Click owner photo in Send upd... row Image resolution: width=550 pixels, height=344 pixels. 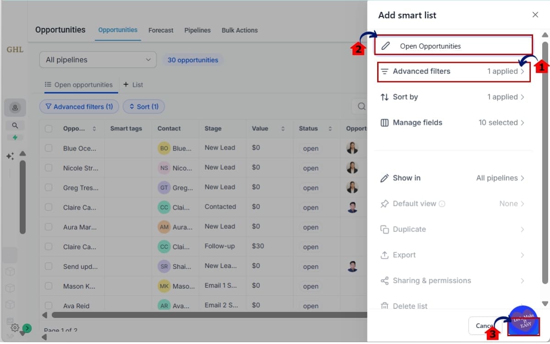click(352, 266)
